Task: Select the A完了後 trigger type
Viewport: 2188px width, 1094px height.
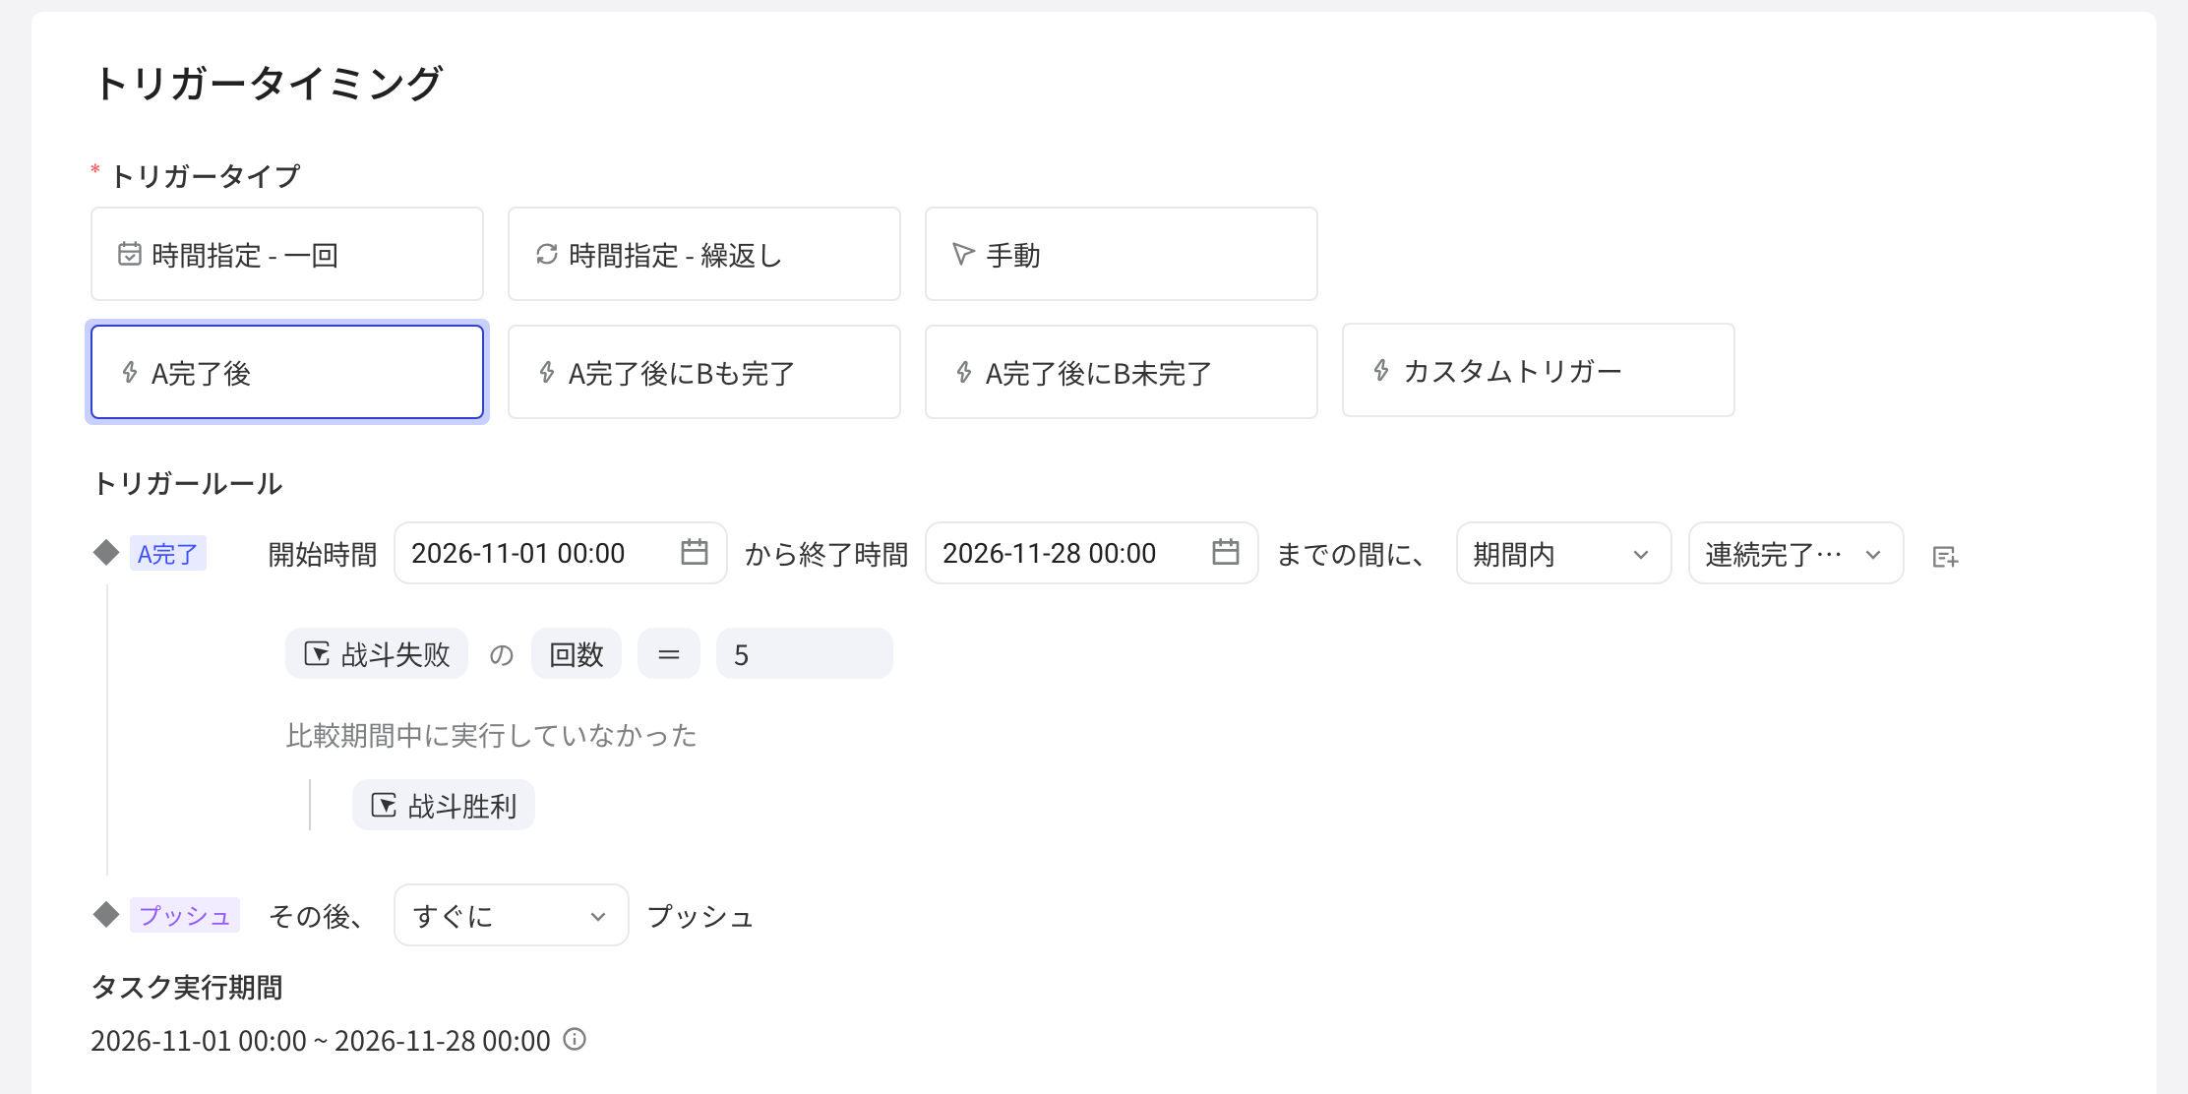Action: 287,372
